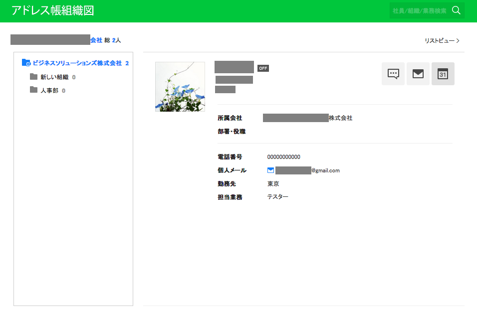This screenshot has height=309, width=477.
Task: Open chat message with this employee
Action: point(393,74)
